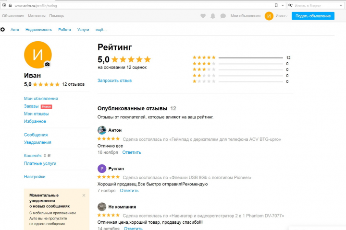The image size is (346, 230).
Task: Click Запросить отзыв link
Action: point(114,80)
